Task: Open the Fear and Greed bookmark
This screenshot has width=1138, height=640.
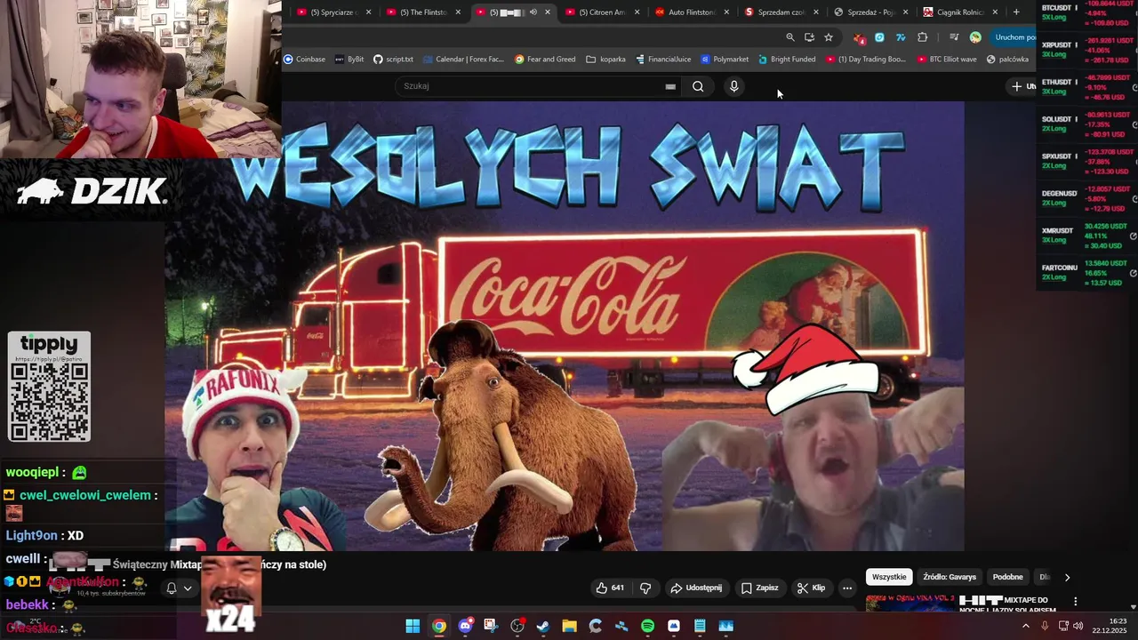Action: click(545, 60)
